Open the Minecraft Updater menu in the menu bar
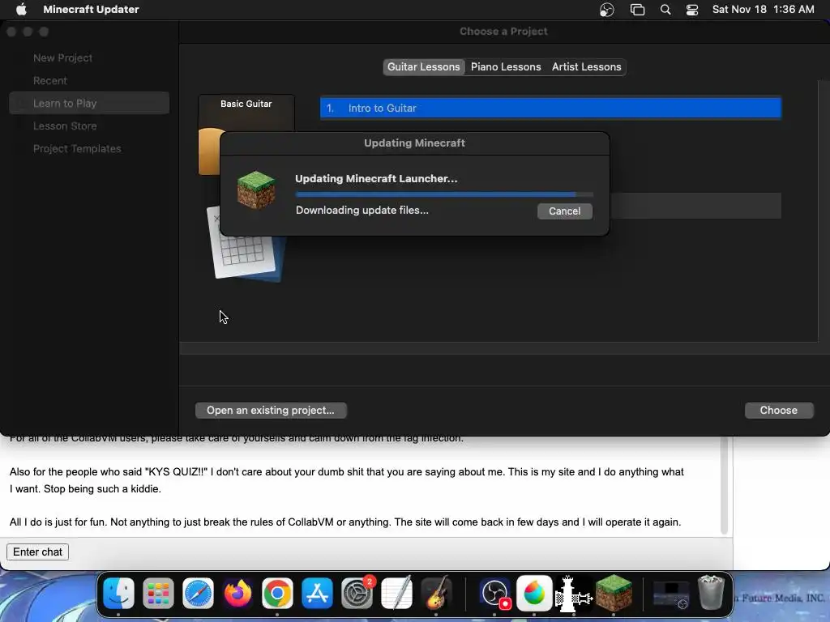 [x=91, y=9]
